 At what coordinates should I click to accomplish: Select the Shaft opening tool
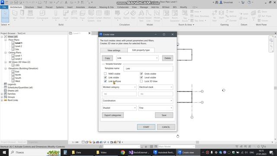221,15
